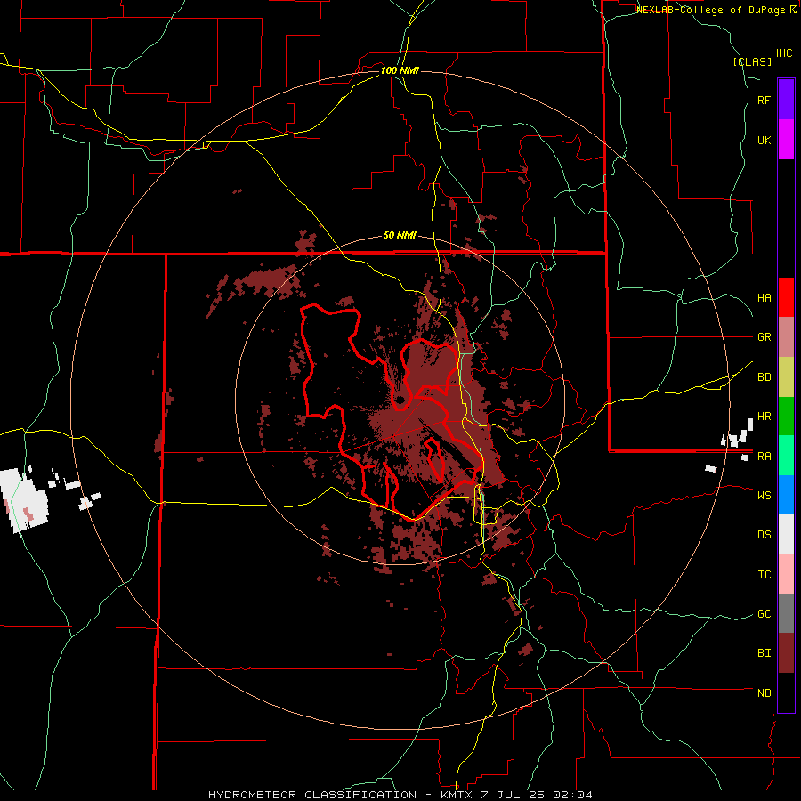Click the [CLAS] units label
This screenshot has height=801, width=801.
752,61
